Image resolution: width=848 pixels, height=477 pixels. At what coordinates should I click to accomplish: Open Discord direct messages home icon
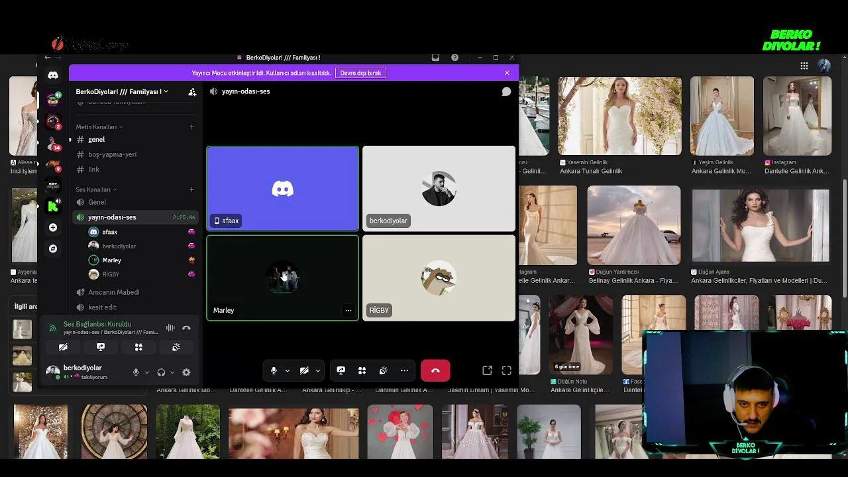53,76
